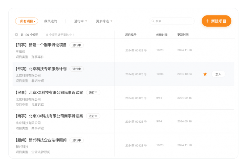Expand the 更多筛选 filter menu

(x=104, y=21)
